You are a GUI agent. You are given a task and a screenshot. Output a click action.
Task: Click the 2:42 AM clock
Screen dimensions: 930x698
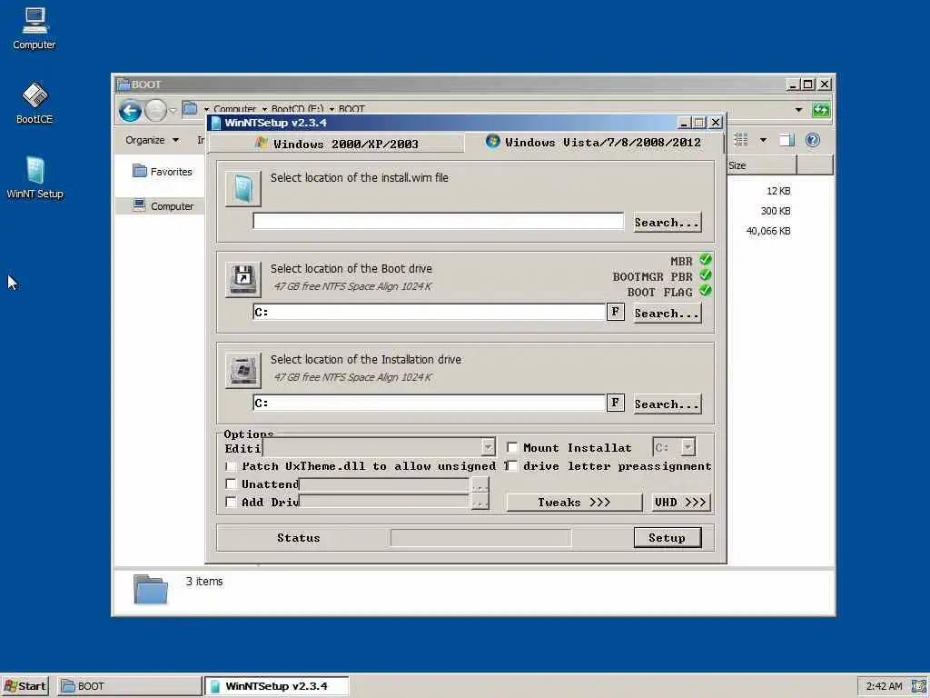[884, 686]
